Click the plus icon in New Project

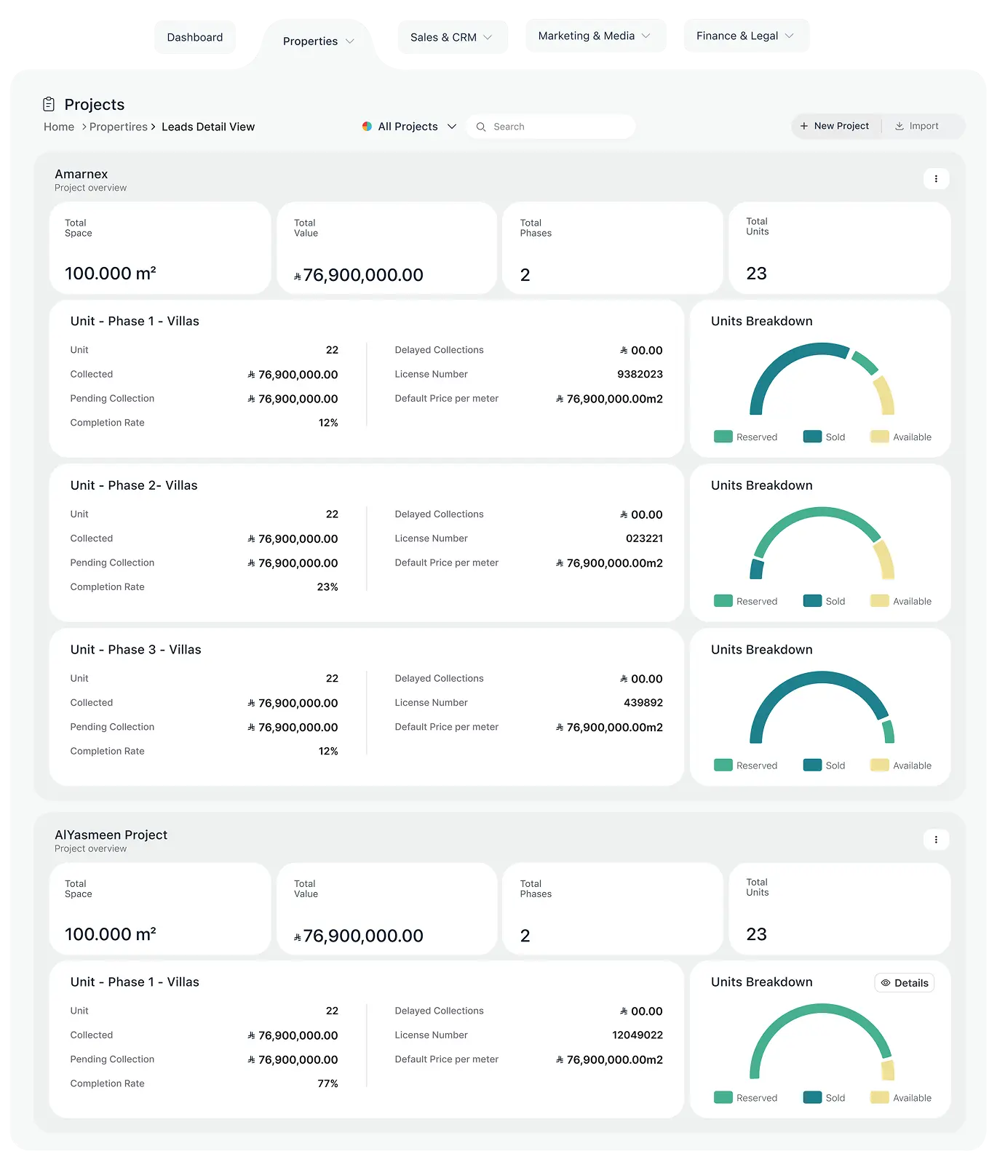coord(804,126)
